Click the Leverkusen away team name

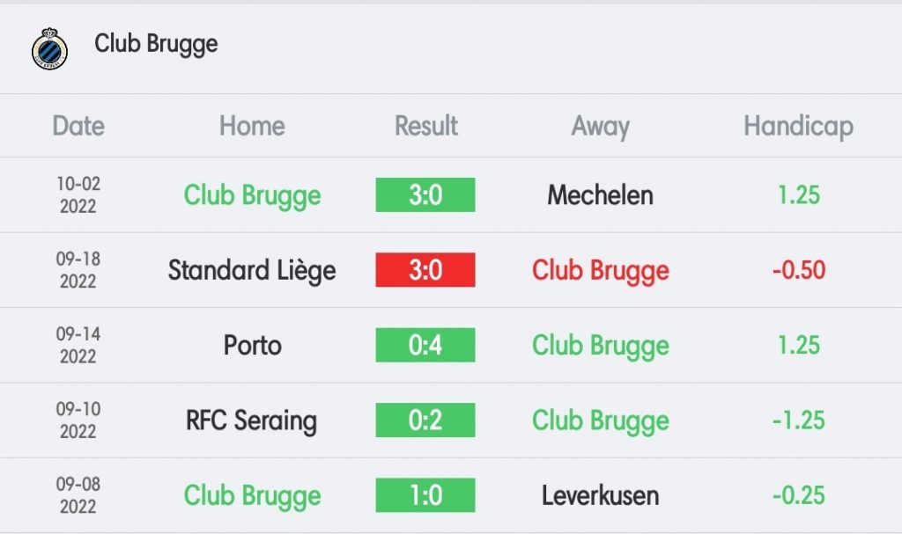pos(601,495)
